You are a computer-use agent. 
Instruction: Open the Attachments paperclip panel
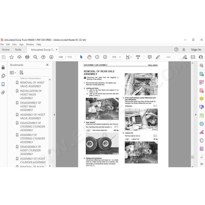(x=3, y=93)
